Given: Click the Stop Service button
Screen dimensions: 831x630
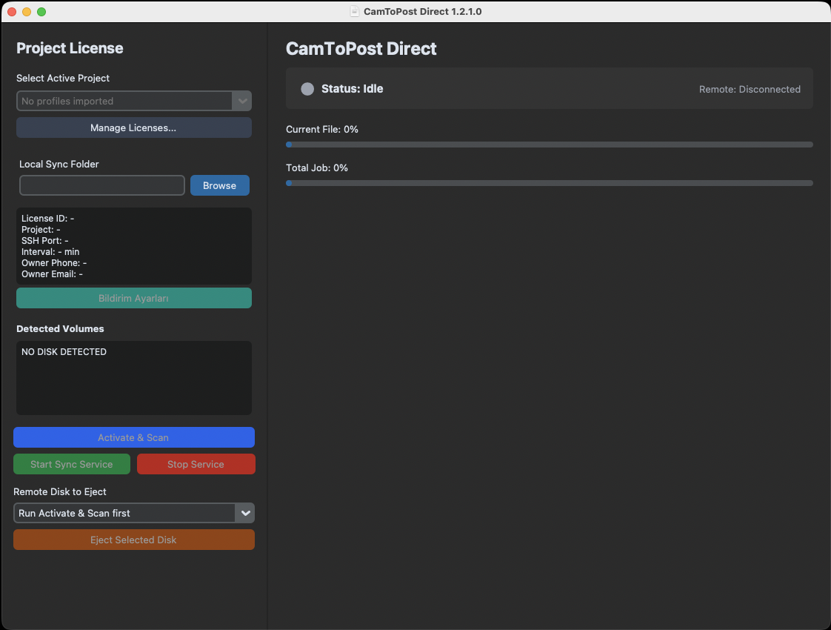Looking at the screenshot, I should point(196,464).
